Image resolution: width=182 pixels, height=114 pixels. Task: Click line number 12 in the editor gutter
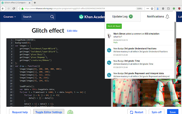[11, 72]
